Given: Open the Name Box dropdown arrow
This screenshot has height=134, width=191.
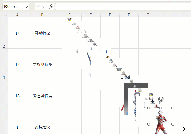Looking at the screenshot, I should 26,7.
